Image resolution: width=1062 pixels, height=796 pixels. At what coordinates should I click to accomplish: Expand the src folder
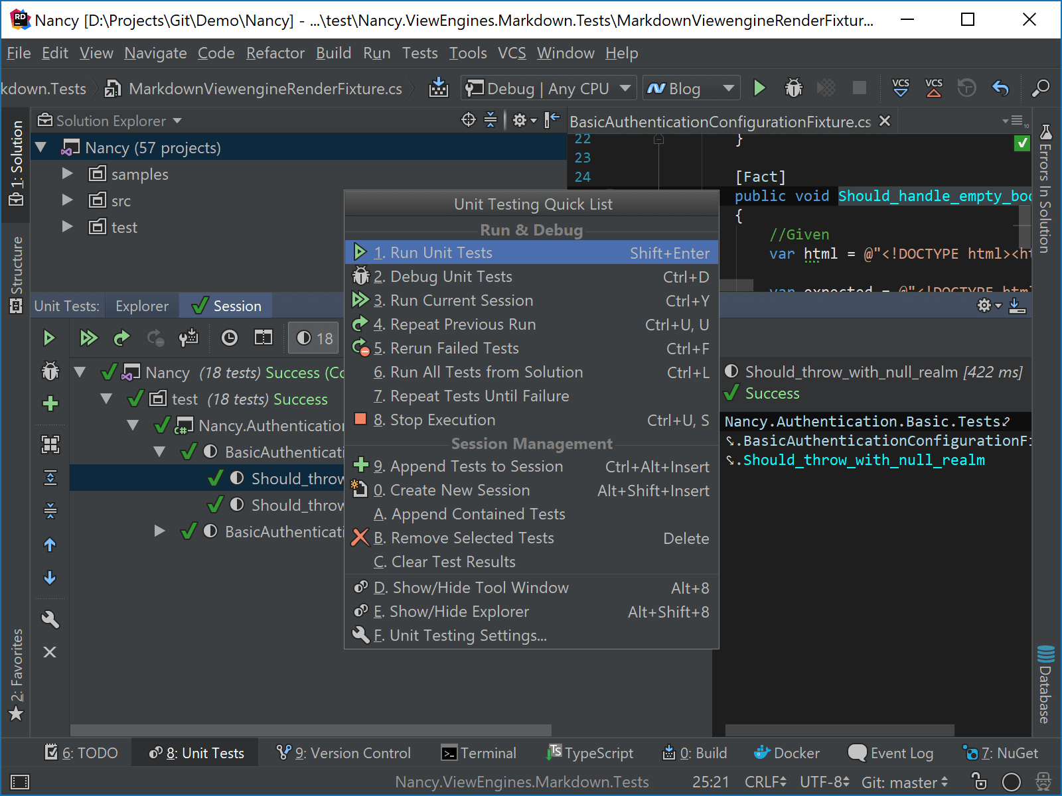coord(67,200)
